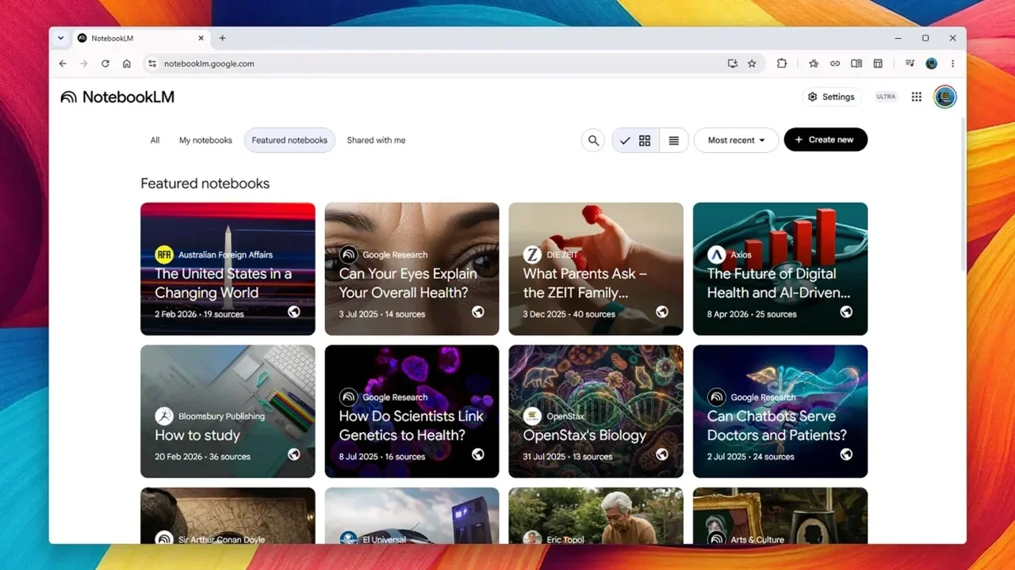Click the browser home button

tap(127, 63)
